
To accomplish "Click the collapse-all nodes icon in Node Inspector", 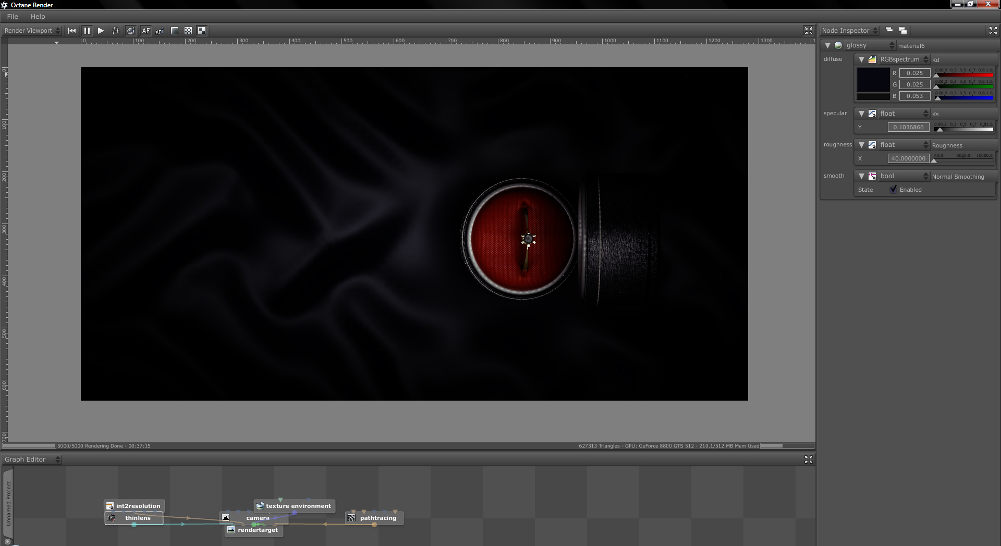I will tap(889, 30).
